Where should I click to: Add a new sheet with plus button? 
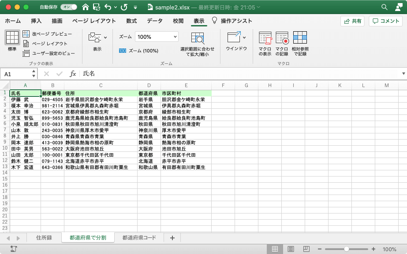[x=172, y=238]
